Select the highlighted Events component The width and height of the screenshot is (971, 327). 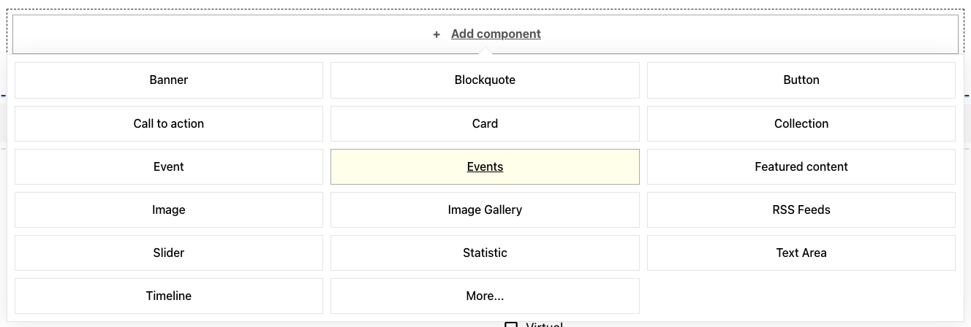(x=485, y=166)
